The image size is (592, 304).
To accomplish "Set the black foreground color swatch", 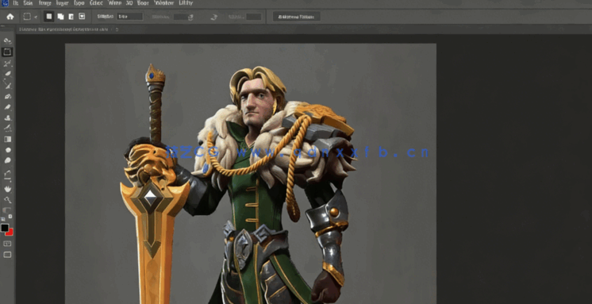I will tap(5, 228).
